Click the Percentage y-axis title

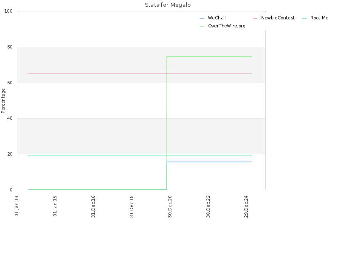click(x=3, y=101)
